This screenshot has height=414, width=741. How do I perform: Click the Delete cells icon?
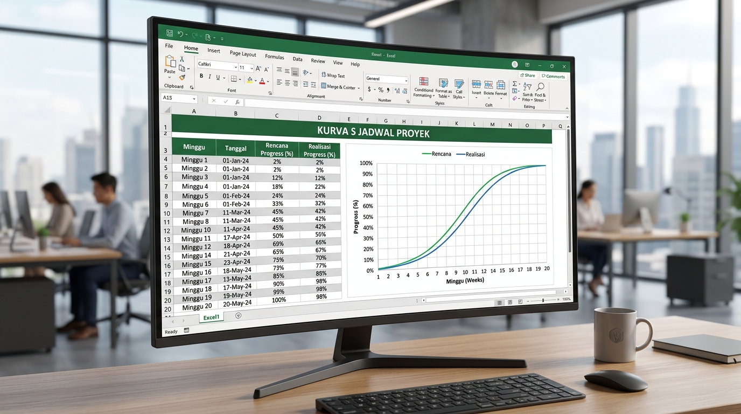[488, 89]
